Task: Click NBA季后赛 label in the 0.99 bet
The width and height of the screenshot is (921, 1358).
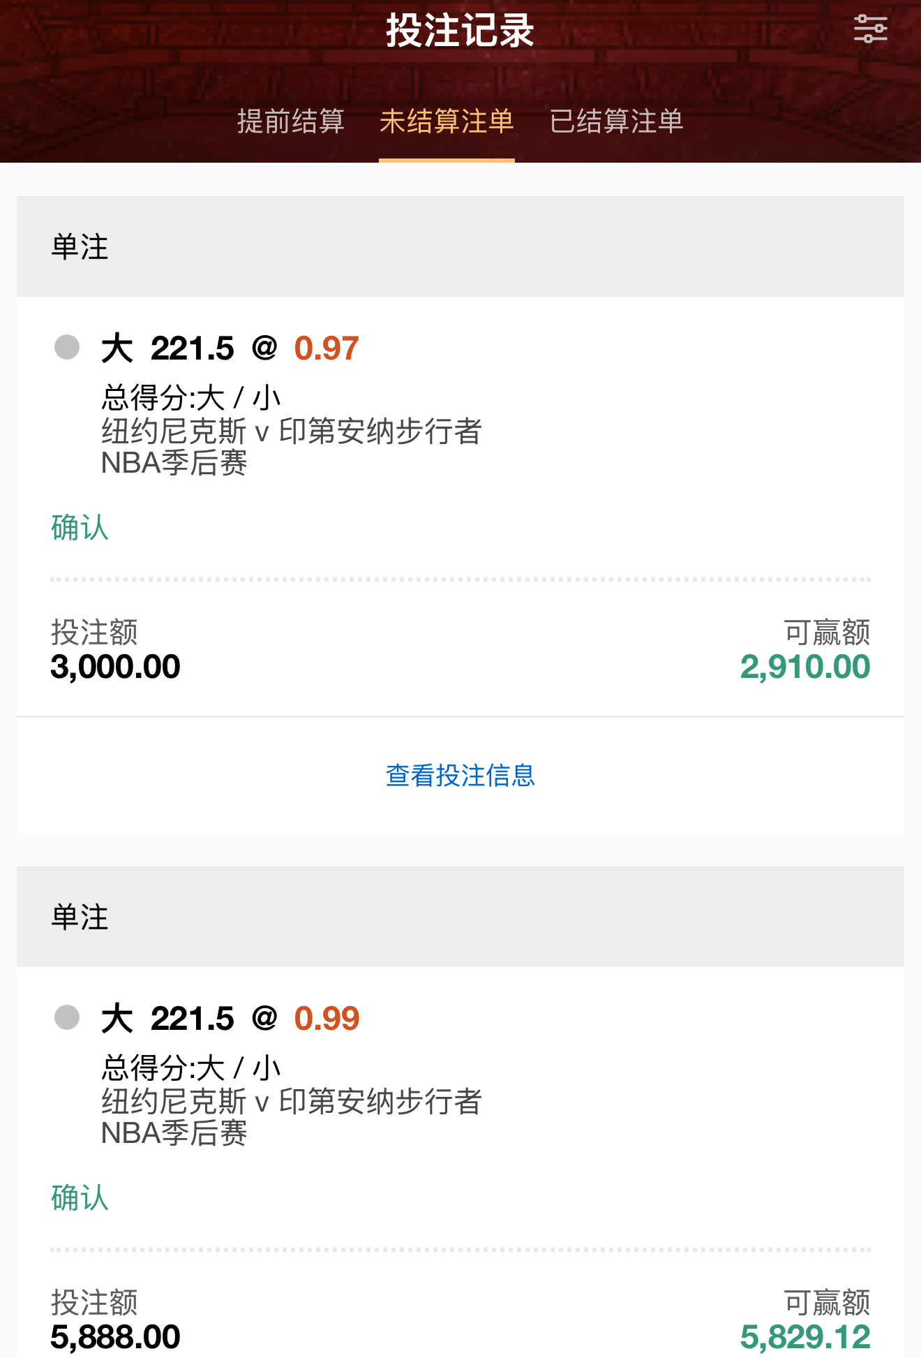Action: (174, 1133)
